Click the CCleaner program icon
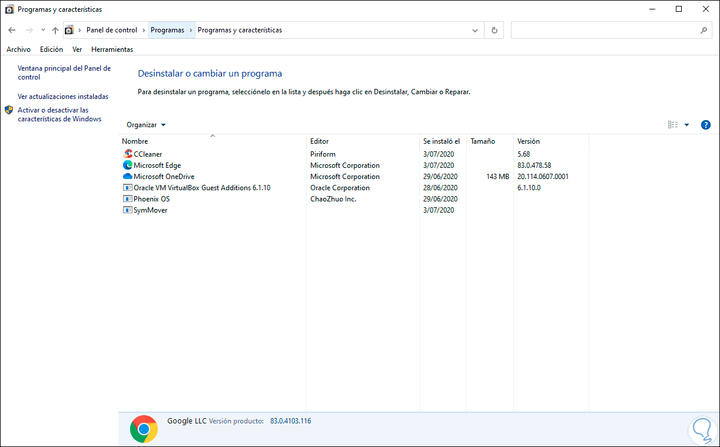 click(x=128, y=154)
